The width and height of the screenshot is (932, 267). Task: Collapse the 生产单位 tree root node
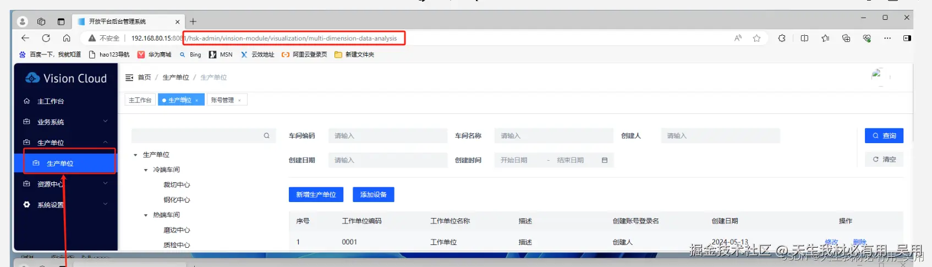[135, 155]
